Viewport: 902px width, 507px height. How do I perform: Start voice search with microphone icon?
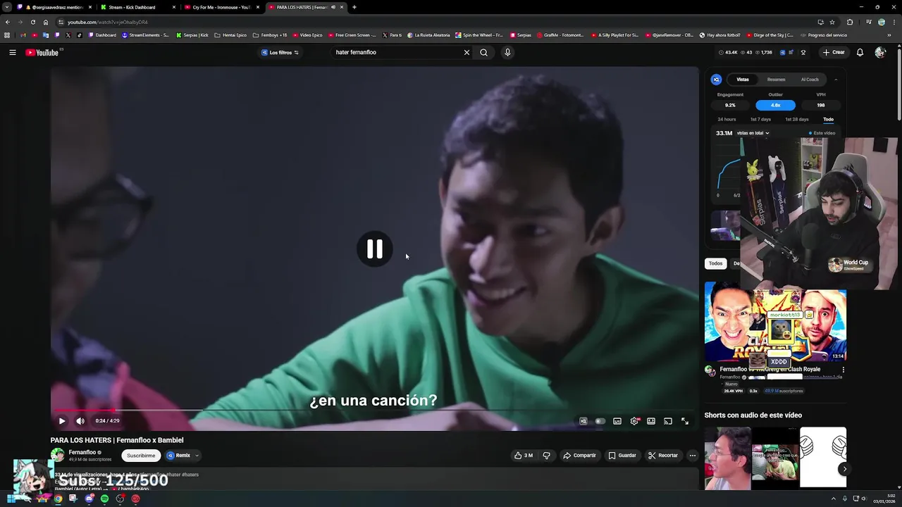coord(507,52)
